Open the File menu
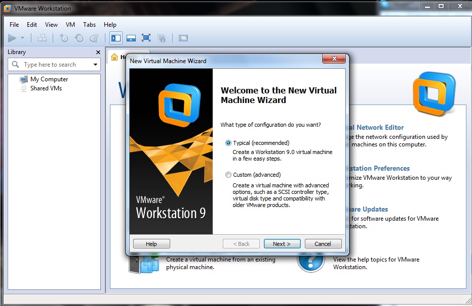Screen dimensions: 472x306 [14, 25]
